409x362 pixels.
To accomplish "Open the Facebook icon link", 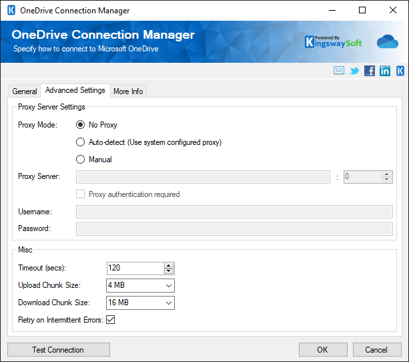I will (370, 71).
